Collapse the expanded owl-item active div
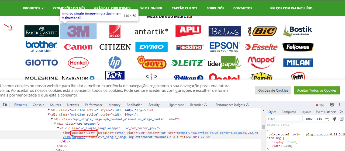This screenshot has height=151, width=345. pyautogui.click(x=49, y=114)
